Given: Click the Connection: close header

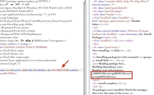Looking at the screenshot, I should (9, 37).
